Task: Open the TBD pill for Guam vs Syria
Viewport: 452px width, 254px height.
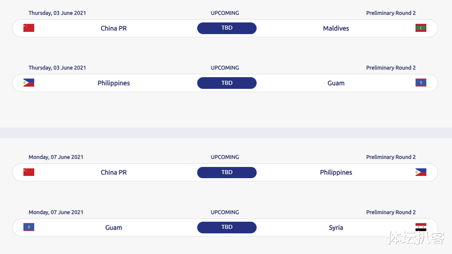Action: point(227,227)
